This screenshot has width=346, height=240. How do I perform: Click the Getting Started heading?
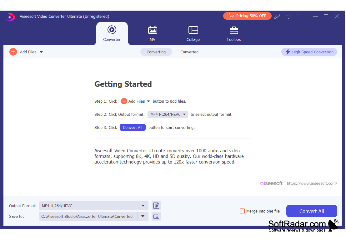point(123,84)
